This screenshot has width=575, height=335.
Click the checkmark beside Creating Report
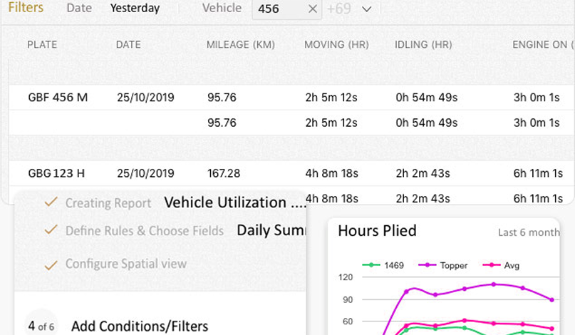click(51, 203)
